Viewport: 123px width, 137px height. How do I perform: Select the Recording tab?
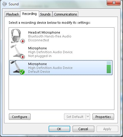pos(29,14)
